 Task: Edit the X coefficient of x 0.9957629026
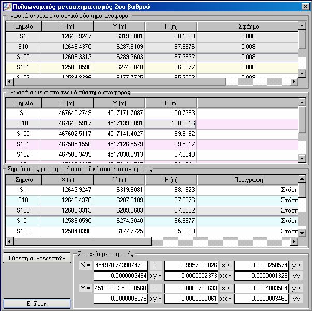pyautogui.click(x=191, y=265)
